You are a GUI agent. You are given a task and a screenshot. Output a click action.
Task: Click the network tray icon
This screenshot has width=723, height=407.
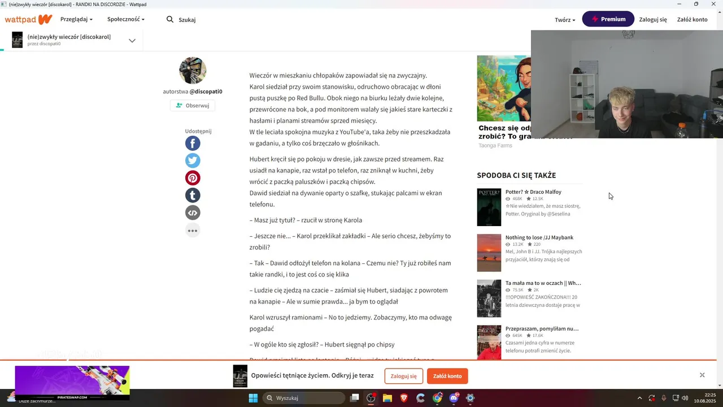pyautogui.click(x=676, y=398)
